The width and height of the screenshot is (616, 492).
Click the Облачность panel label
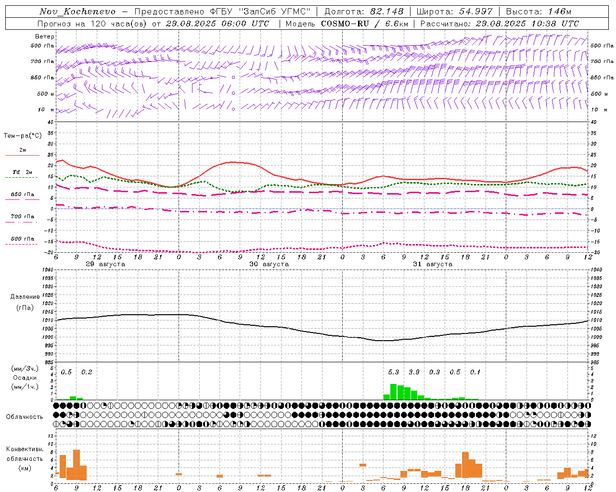pyautogui.click(x=25, y=417)
